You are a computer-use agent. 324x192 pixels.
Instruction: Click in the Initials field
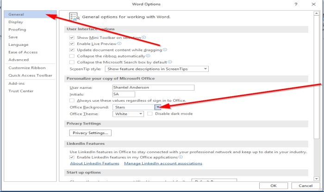click(124, 94)
